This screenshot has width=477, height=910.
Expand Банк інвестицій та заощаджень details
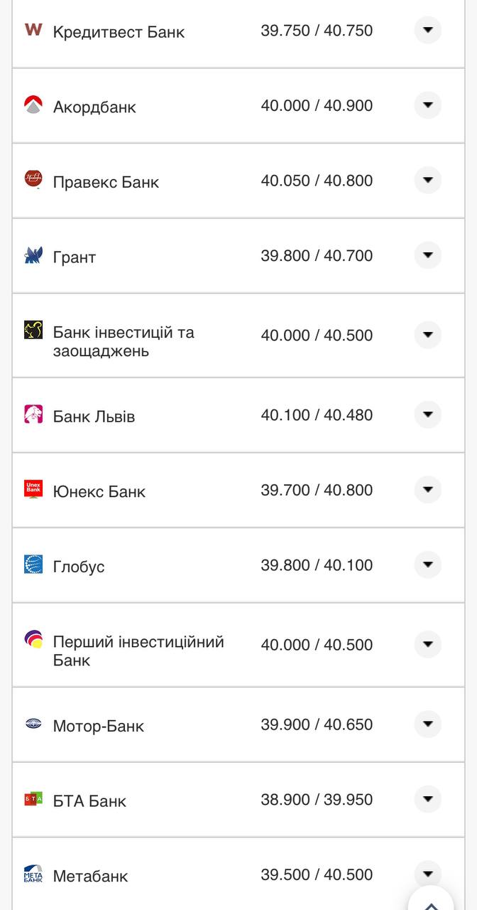point(427,335)
